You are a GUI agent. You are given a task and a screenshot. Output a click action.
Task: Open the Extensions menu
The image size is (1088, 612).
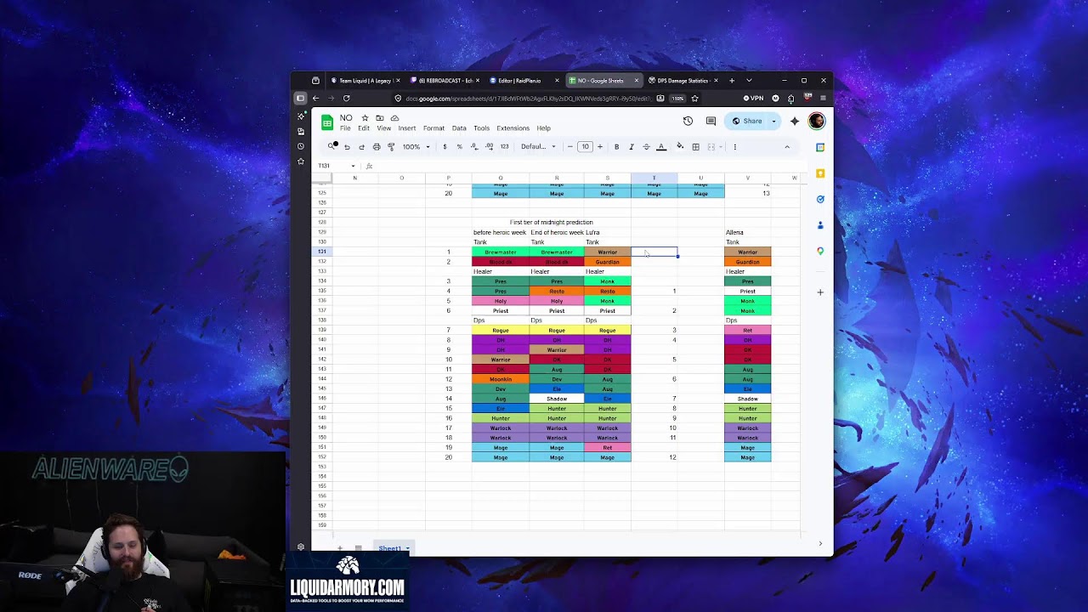click(x=513, y=128)
